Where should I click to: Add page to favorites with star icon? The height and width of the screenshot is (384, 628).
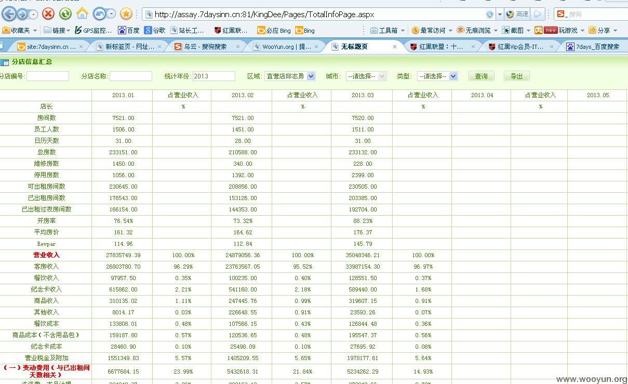pos(126,14)
